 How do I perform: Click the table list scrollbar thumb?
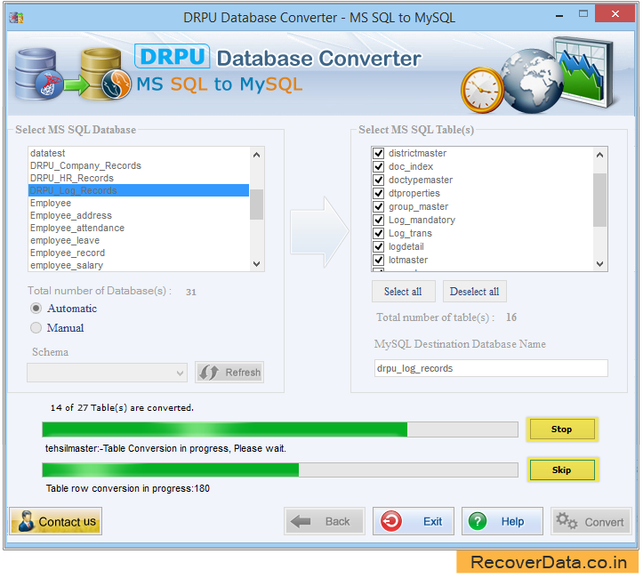point(600,200)
